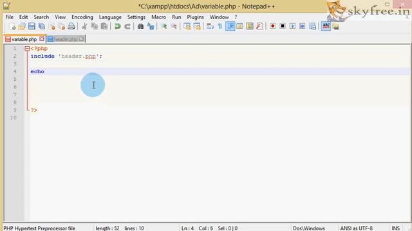This screenshot has height=231, width=412.
Task: Undo the last edit with green arrow
Action: 117,26
